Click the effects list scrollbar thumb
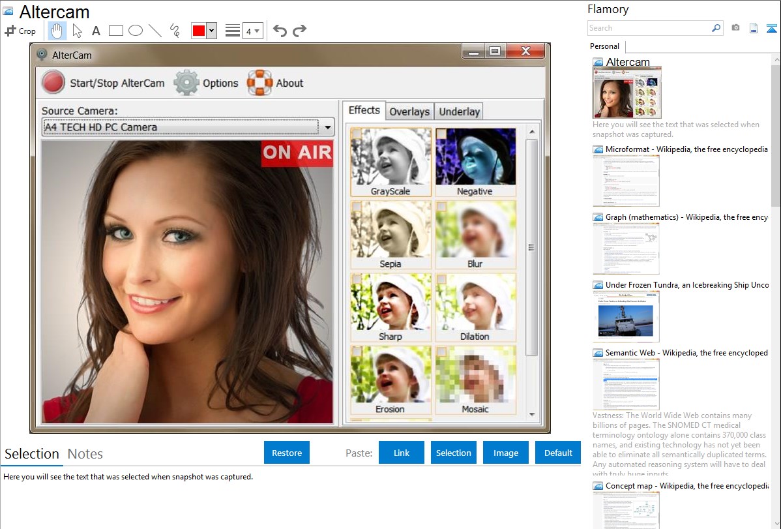Screen dimensions: 781x529 tap(531, 247)
